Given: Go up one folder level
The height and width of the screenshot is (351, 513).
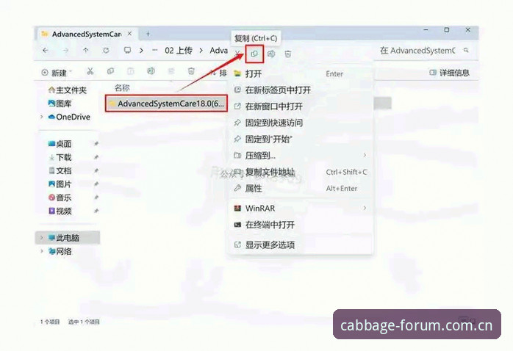Looking at the screenshot, I should [86, 51].
